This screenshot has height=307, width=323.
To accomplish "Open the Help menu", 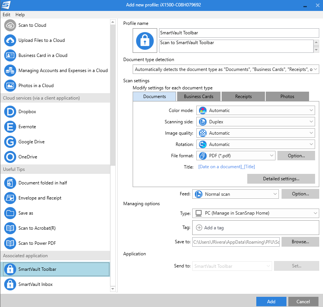I will pyautogui.click(x=20, y=15).
